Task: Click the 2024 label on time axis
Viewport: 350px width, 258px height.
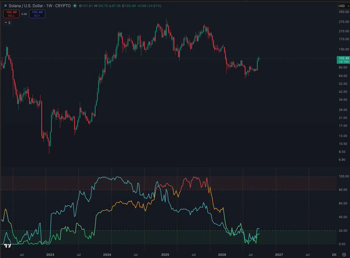Action: [x=107, y=255]
